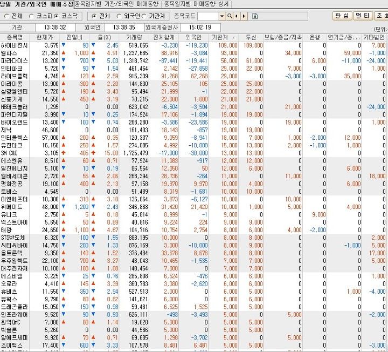This screenshot has height=352, width=388.
Task: Sort by 종목명 column header
Action: click(15, 37)
